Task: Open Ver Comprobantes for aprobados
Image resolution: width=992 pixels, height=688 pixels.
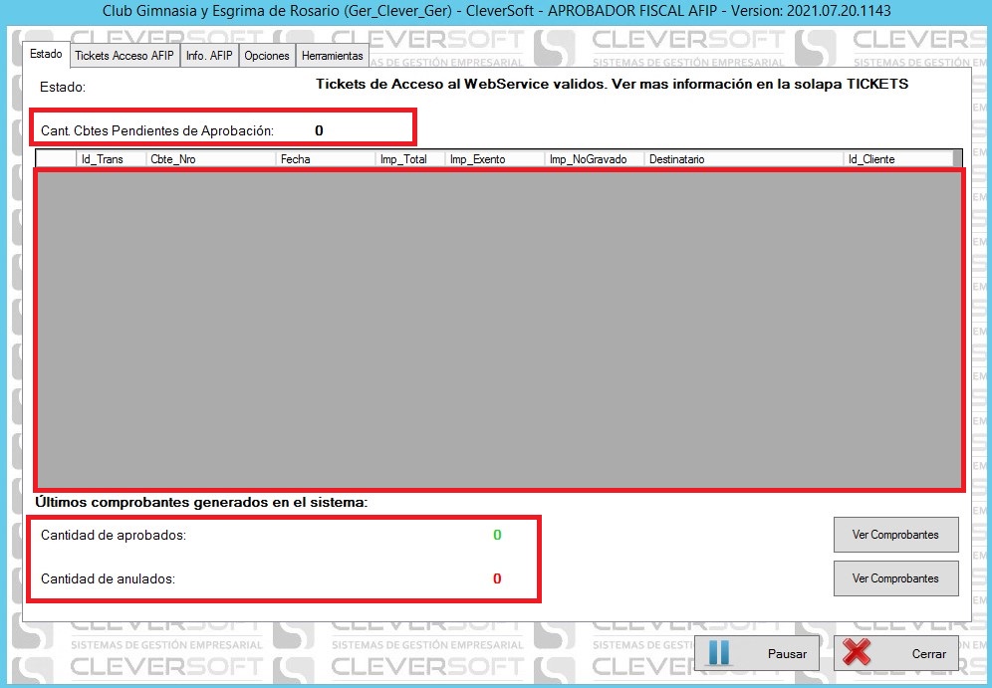Action: point(895,535)
